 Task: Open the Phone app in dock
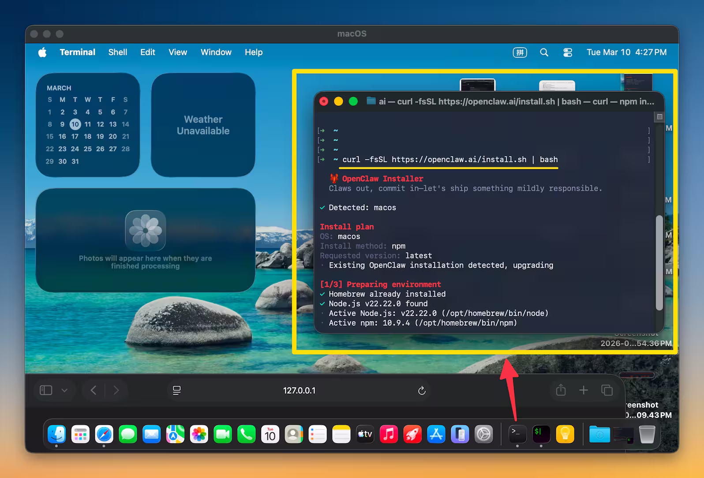pyautogui.click(x=247, y=434)
